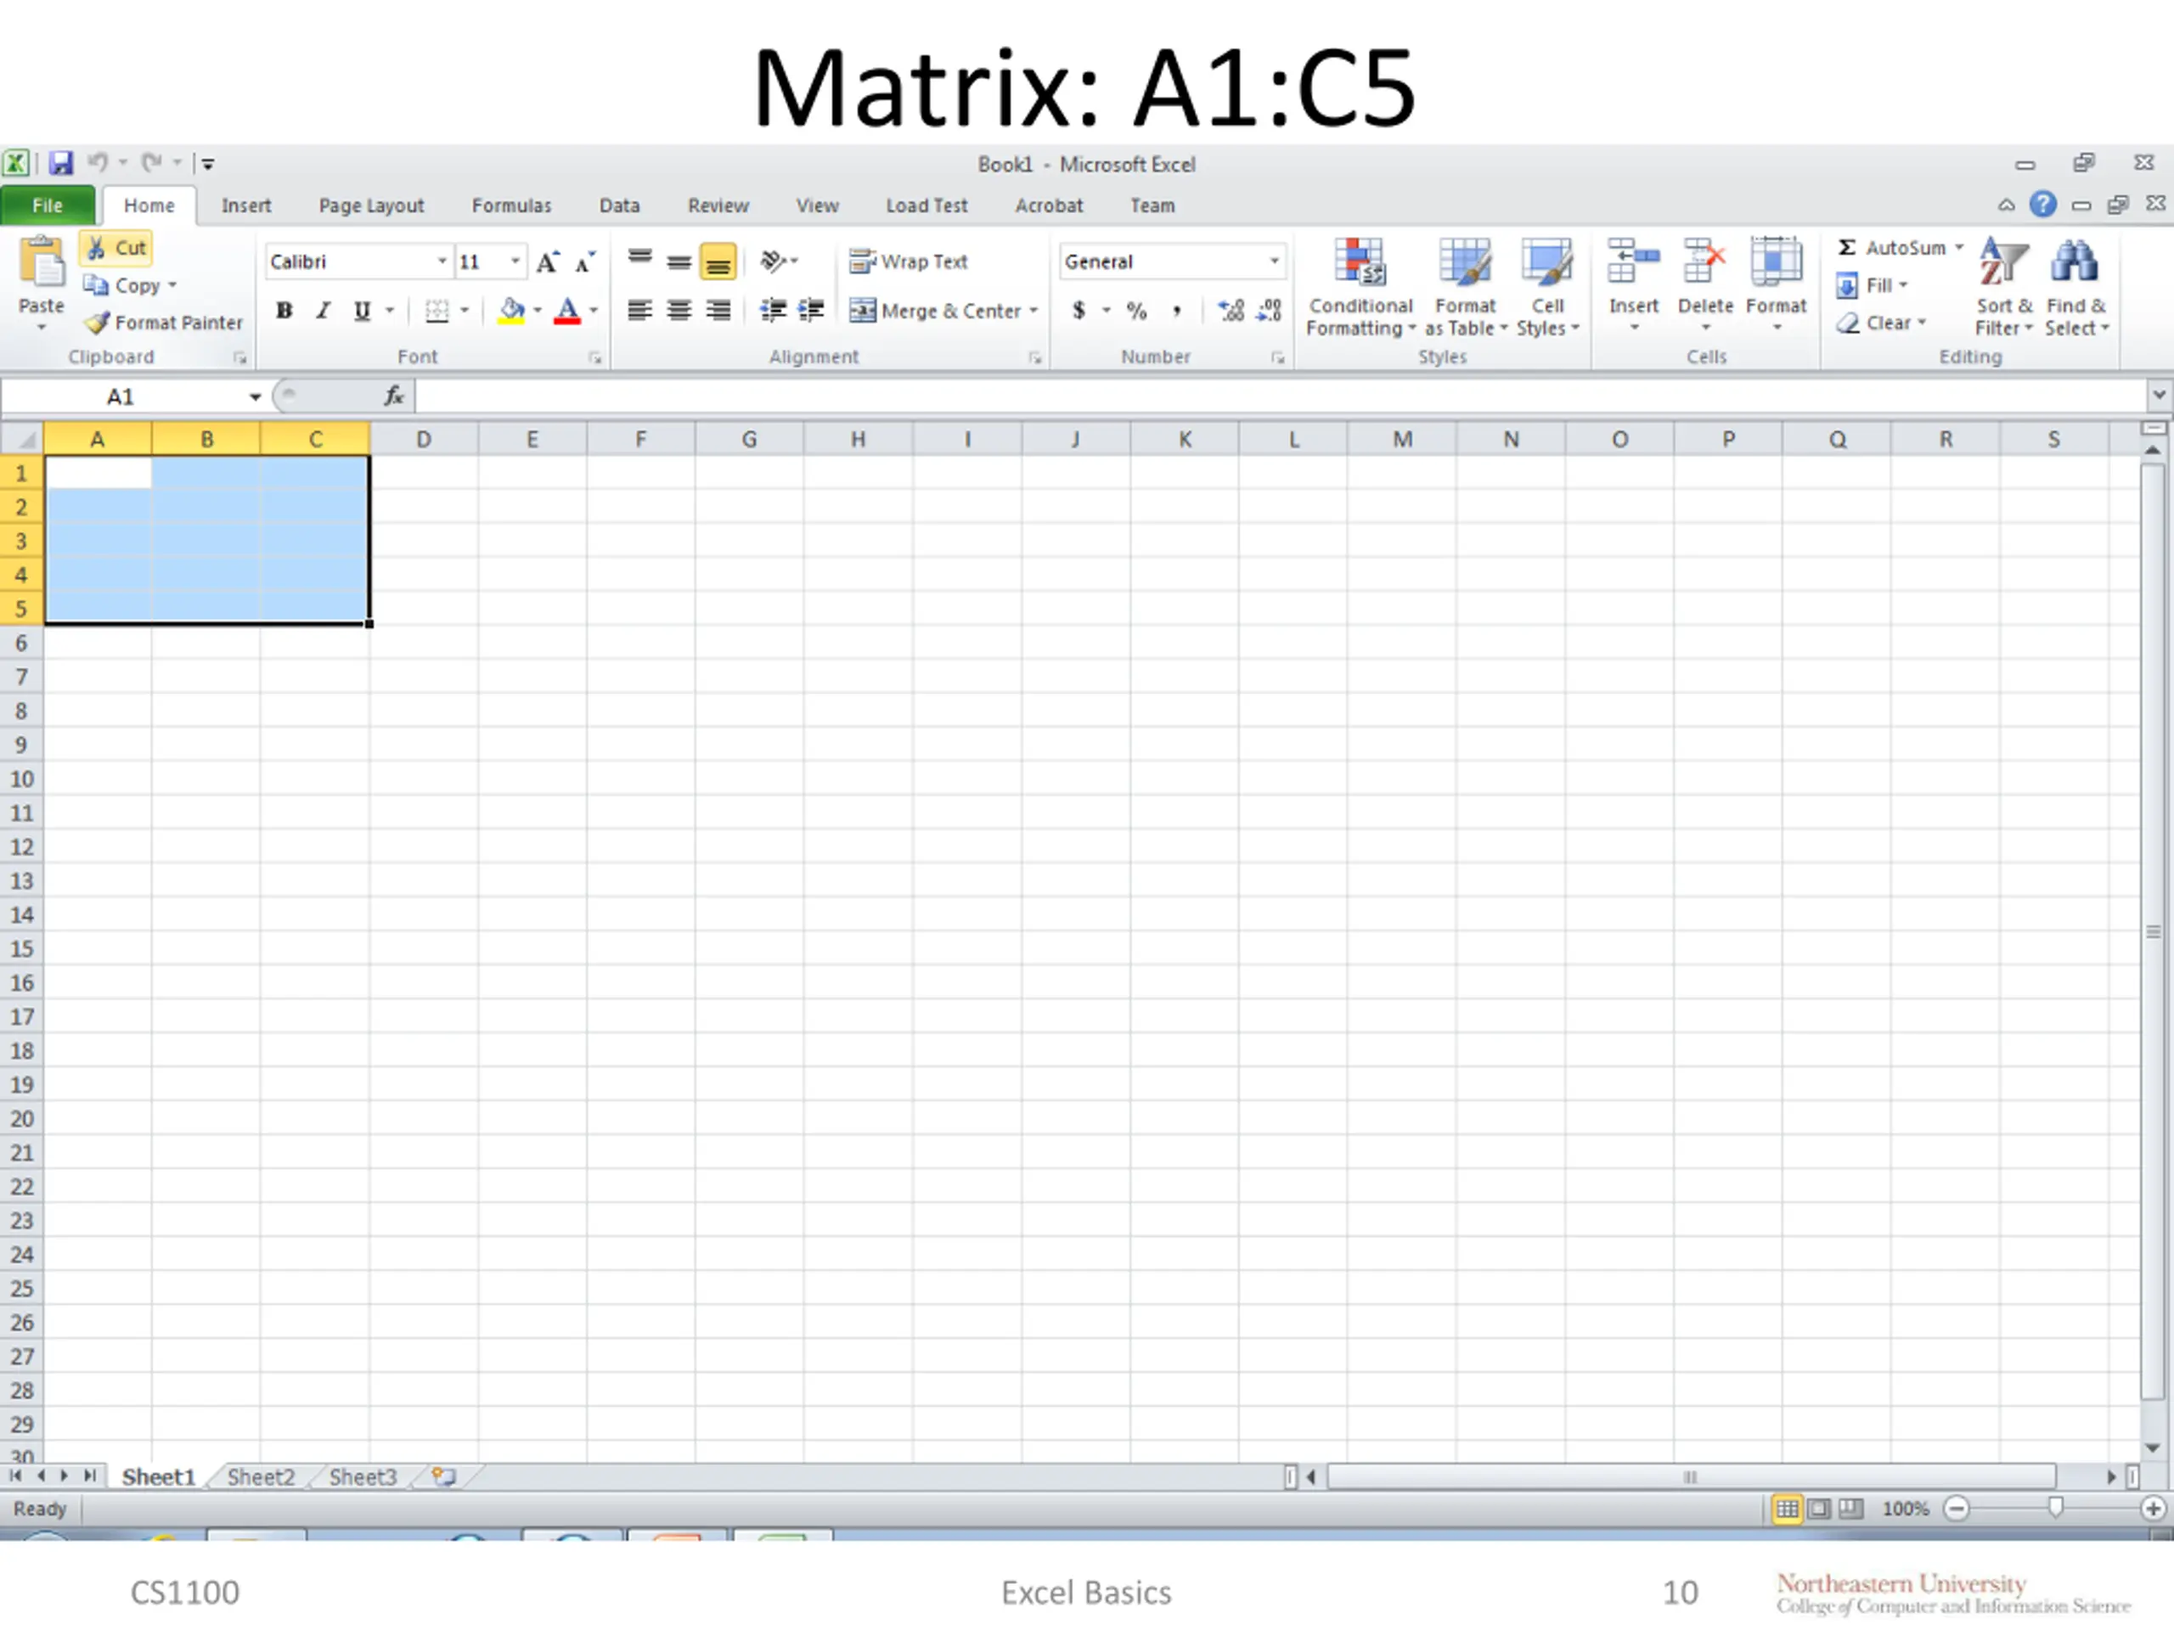Toggle Wrap Text option
The height and width of the screenshot is (1630, 2174).
coord(910,261)
